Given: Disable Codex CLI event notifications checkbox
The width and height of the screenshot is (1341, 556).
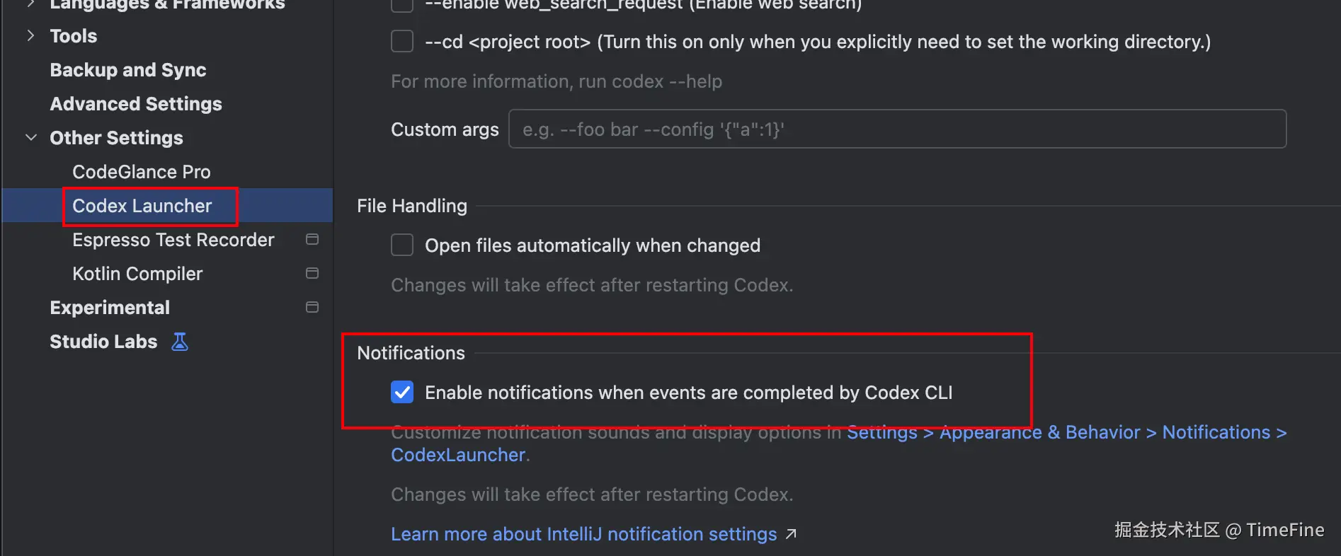Looking at the screenshot, I should pyautogui.click(x=402, y=392).
